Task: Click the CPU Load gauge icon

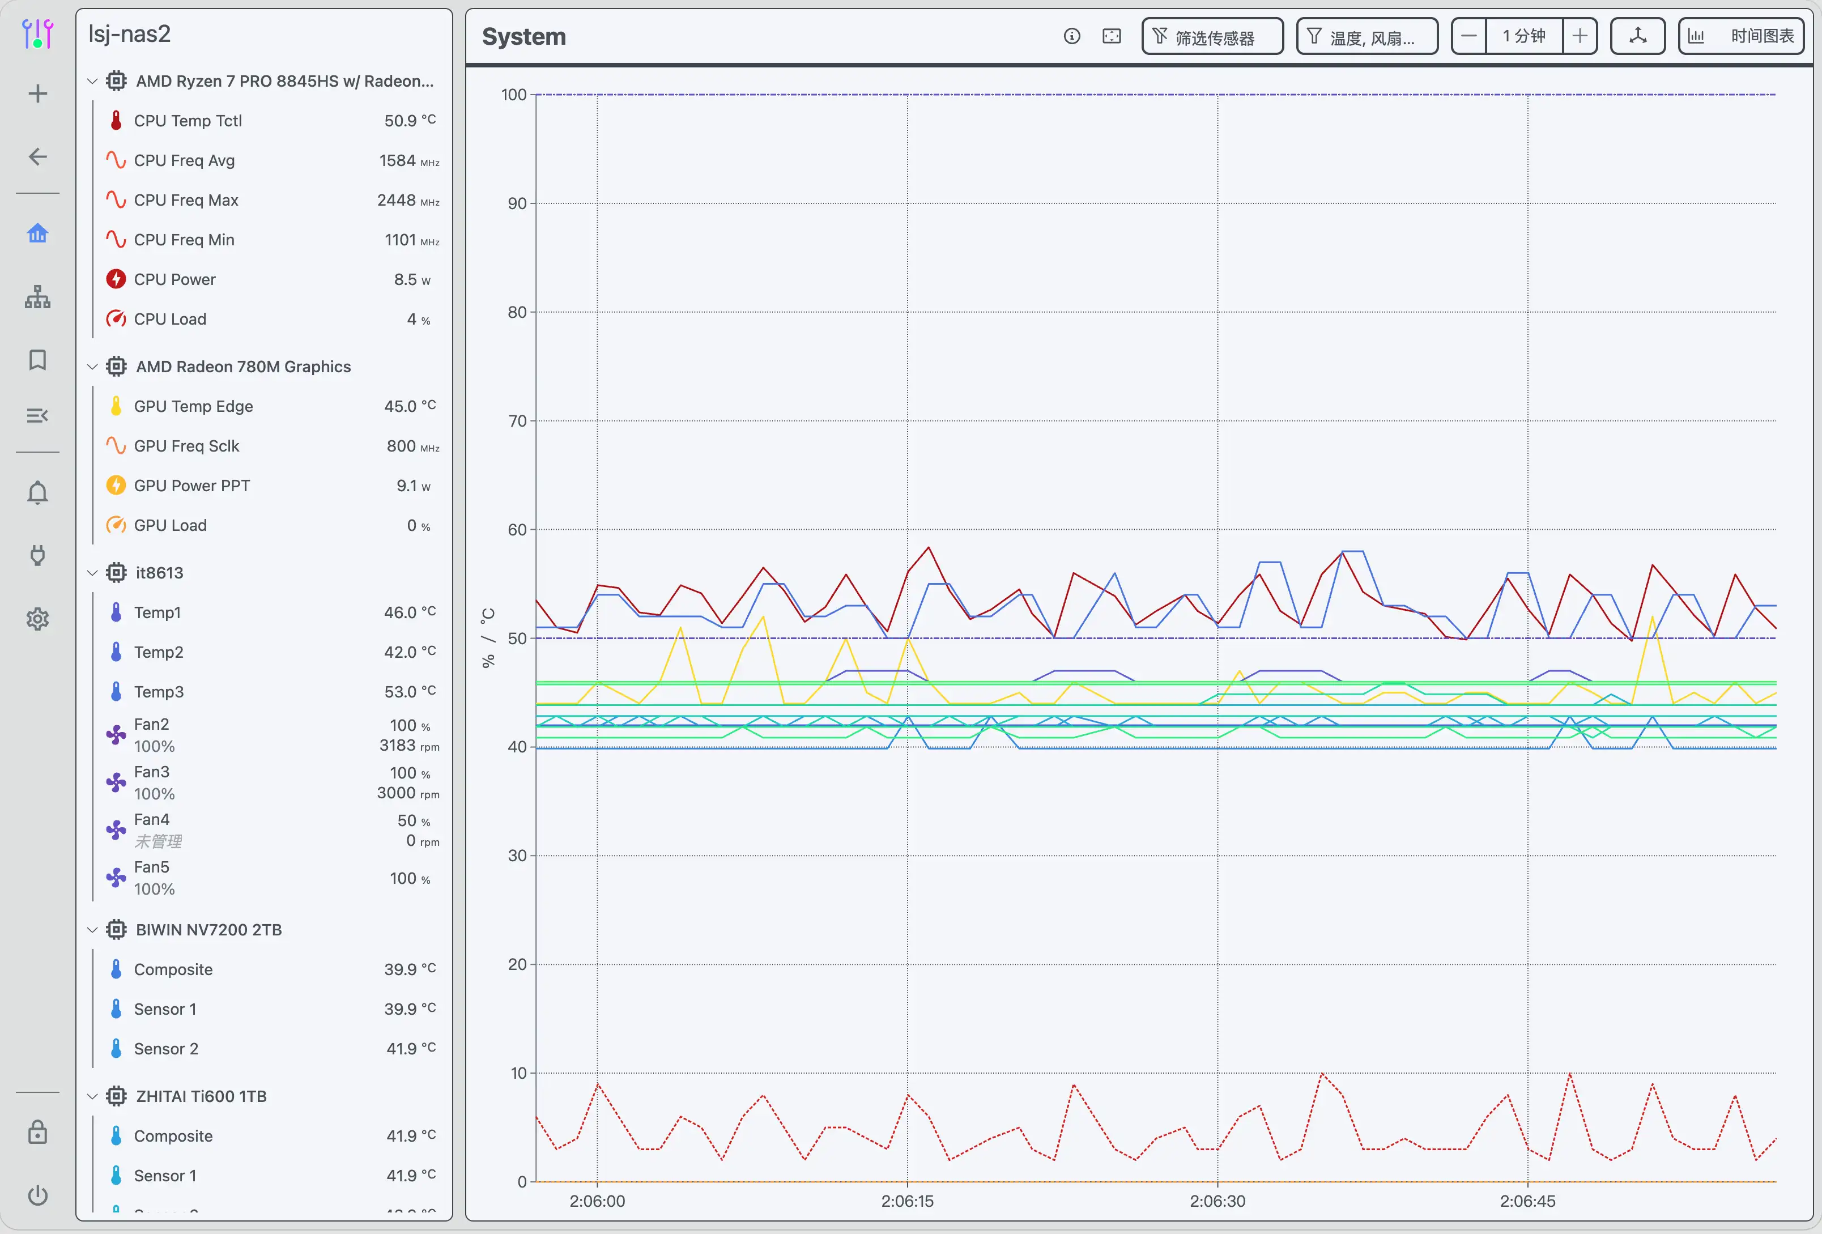Action: [x=116, y=319]
